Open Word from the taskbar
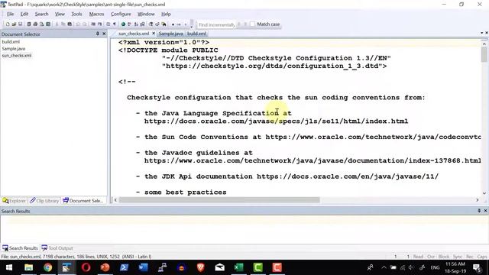This screenshot has height=275, width=489. point(143,267)
